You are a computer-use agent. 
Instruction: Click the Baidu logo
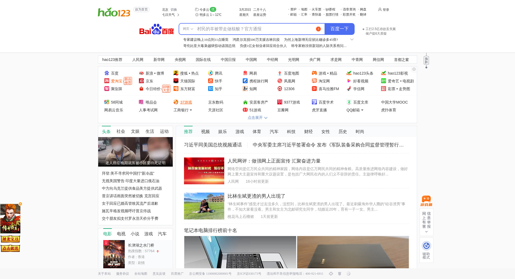(x=156, y=29)
